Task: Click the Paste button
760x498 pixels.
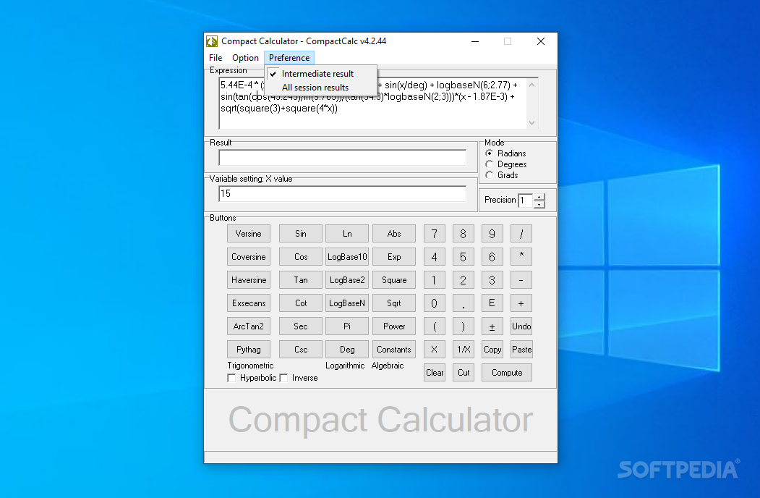Action: pyautogui.click(x=521, y=350)
